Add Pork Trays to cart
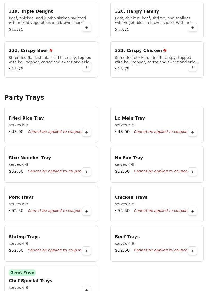 (87, 211)
